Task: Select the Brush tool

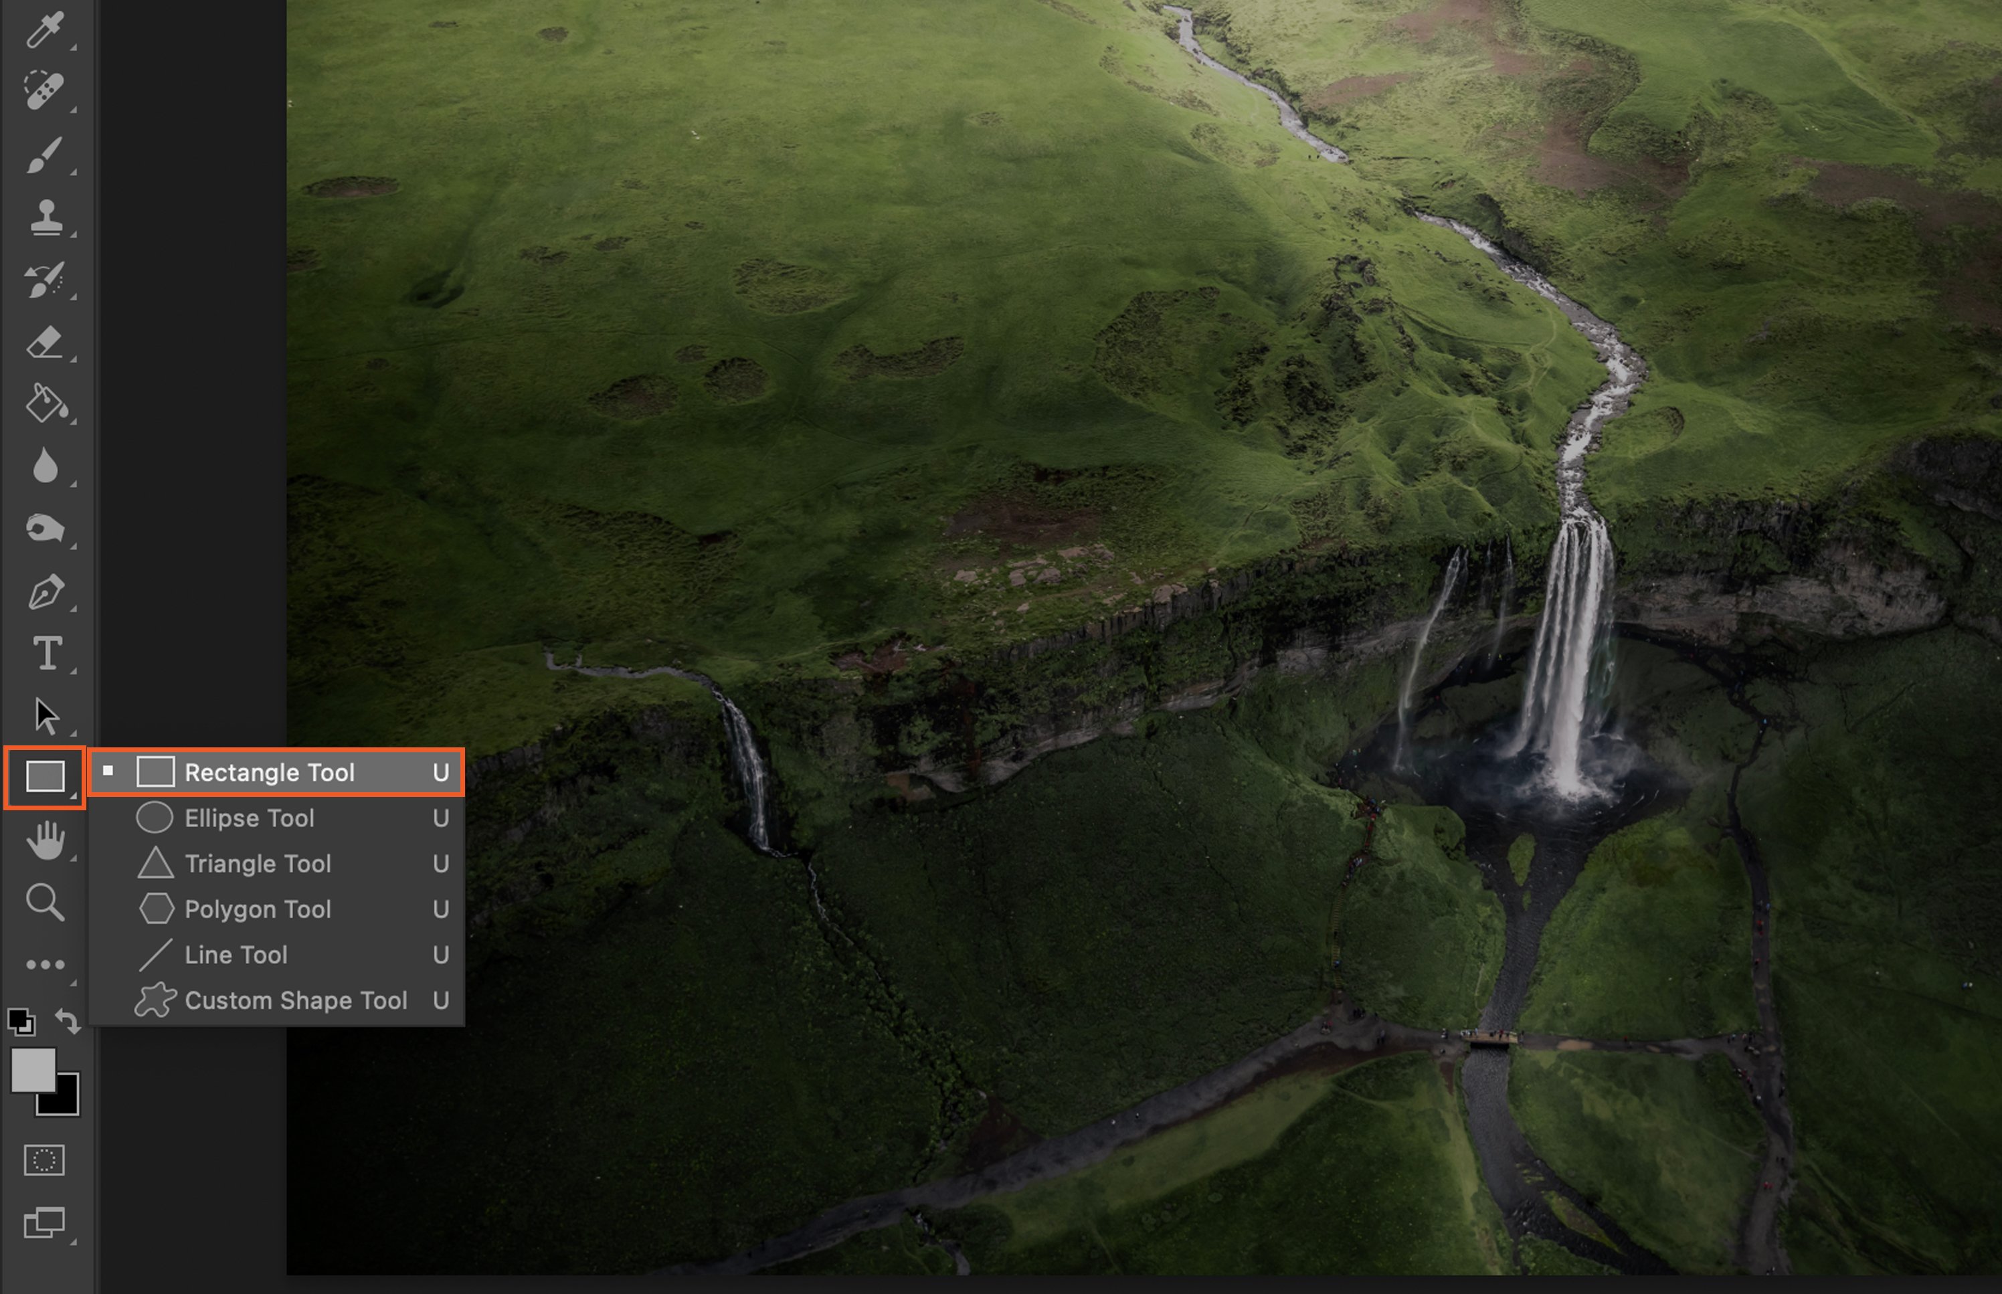Action: 45,155
